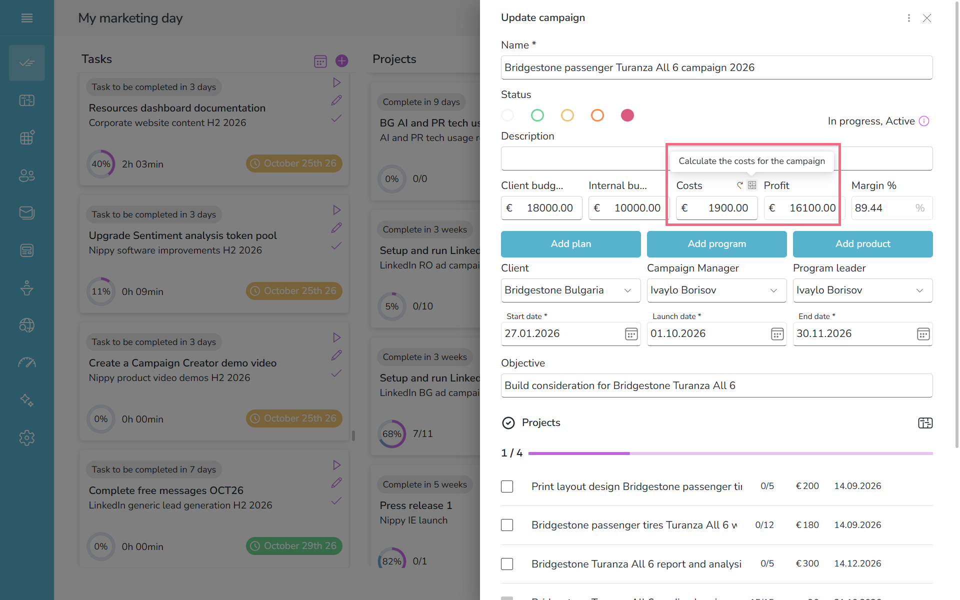Click the Add plan button
The height and width of the screenshot is (600, 960).
[571, 244]
